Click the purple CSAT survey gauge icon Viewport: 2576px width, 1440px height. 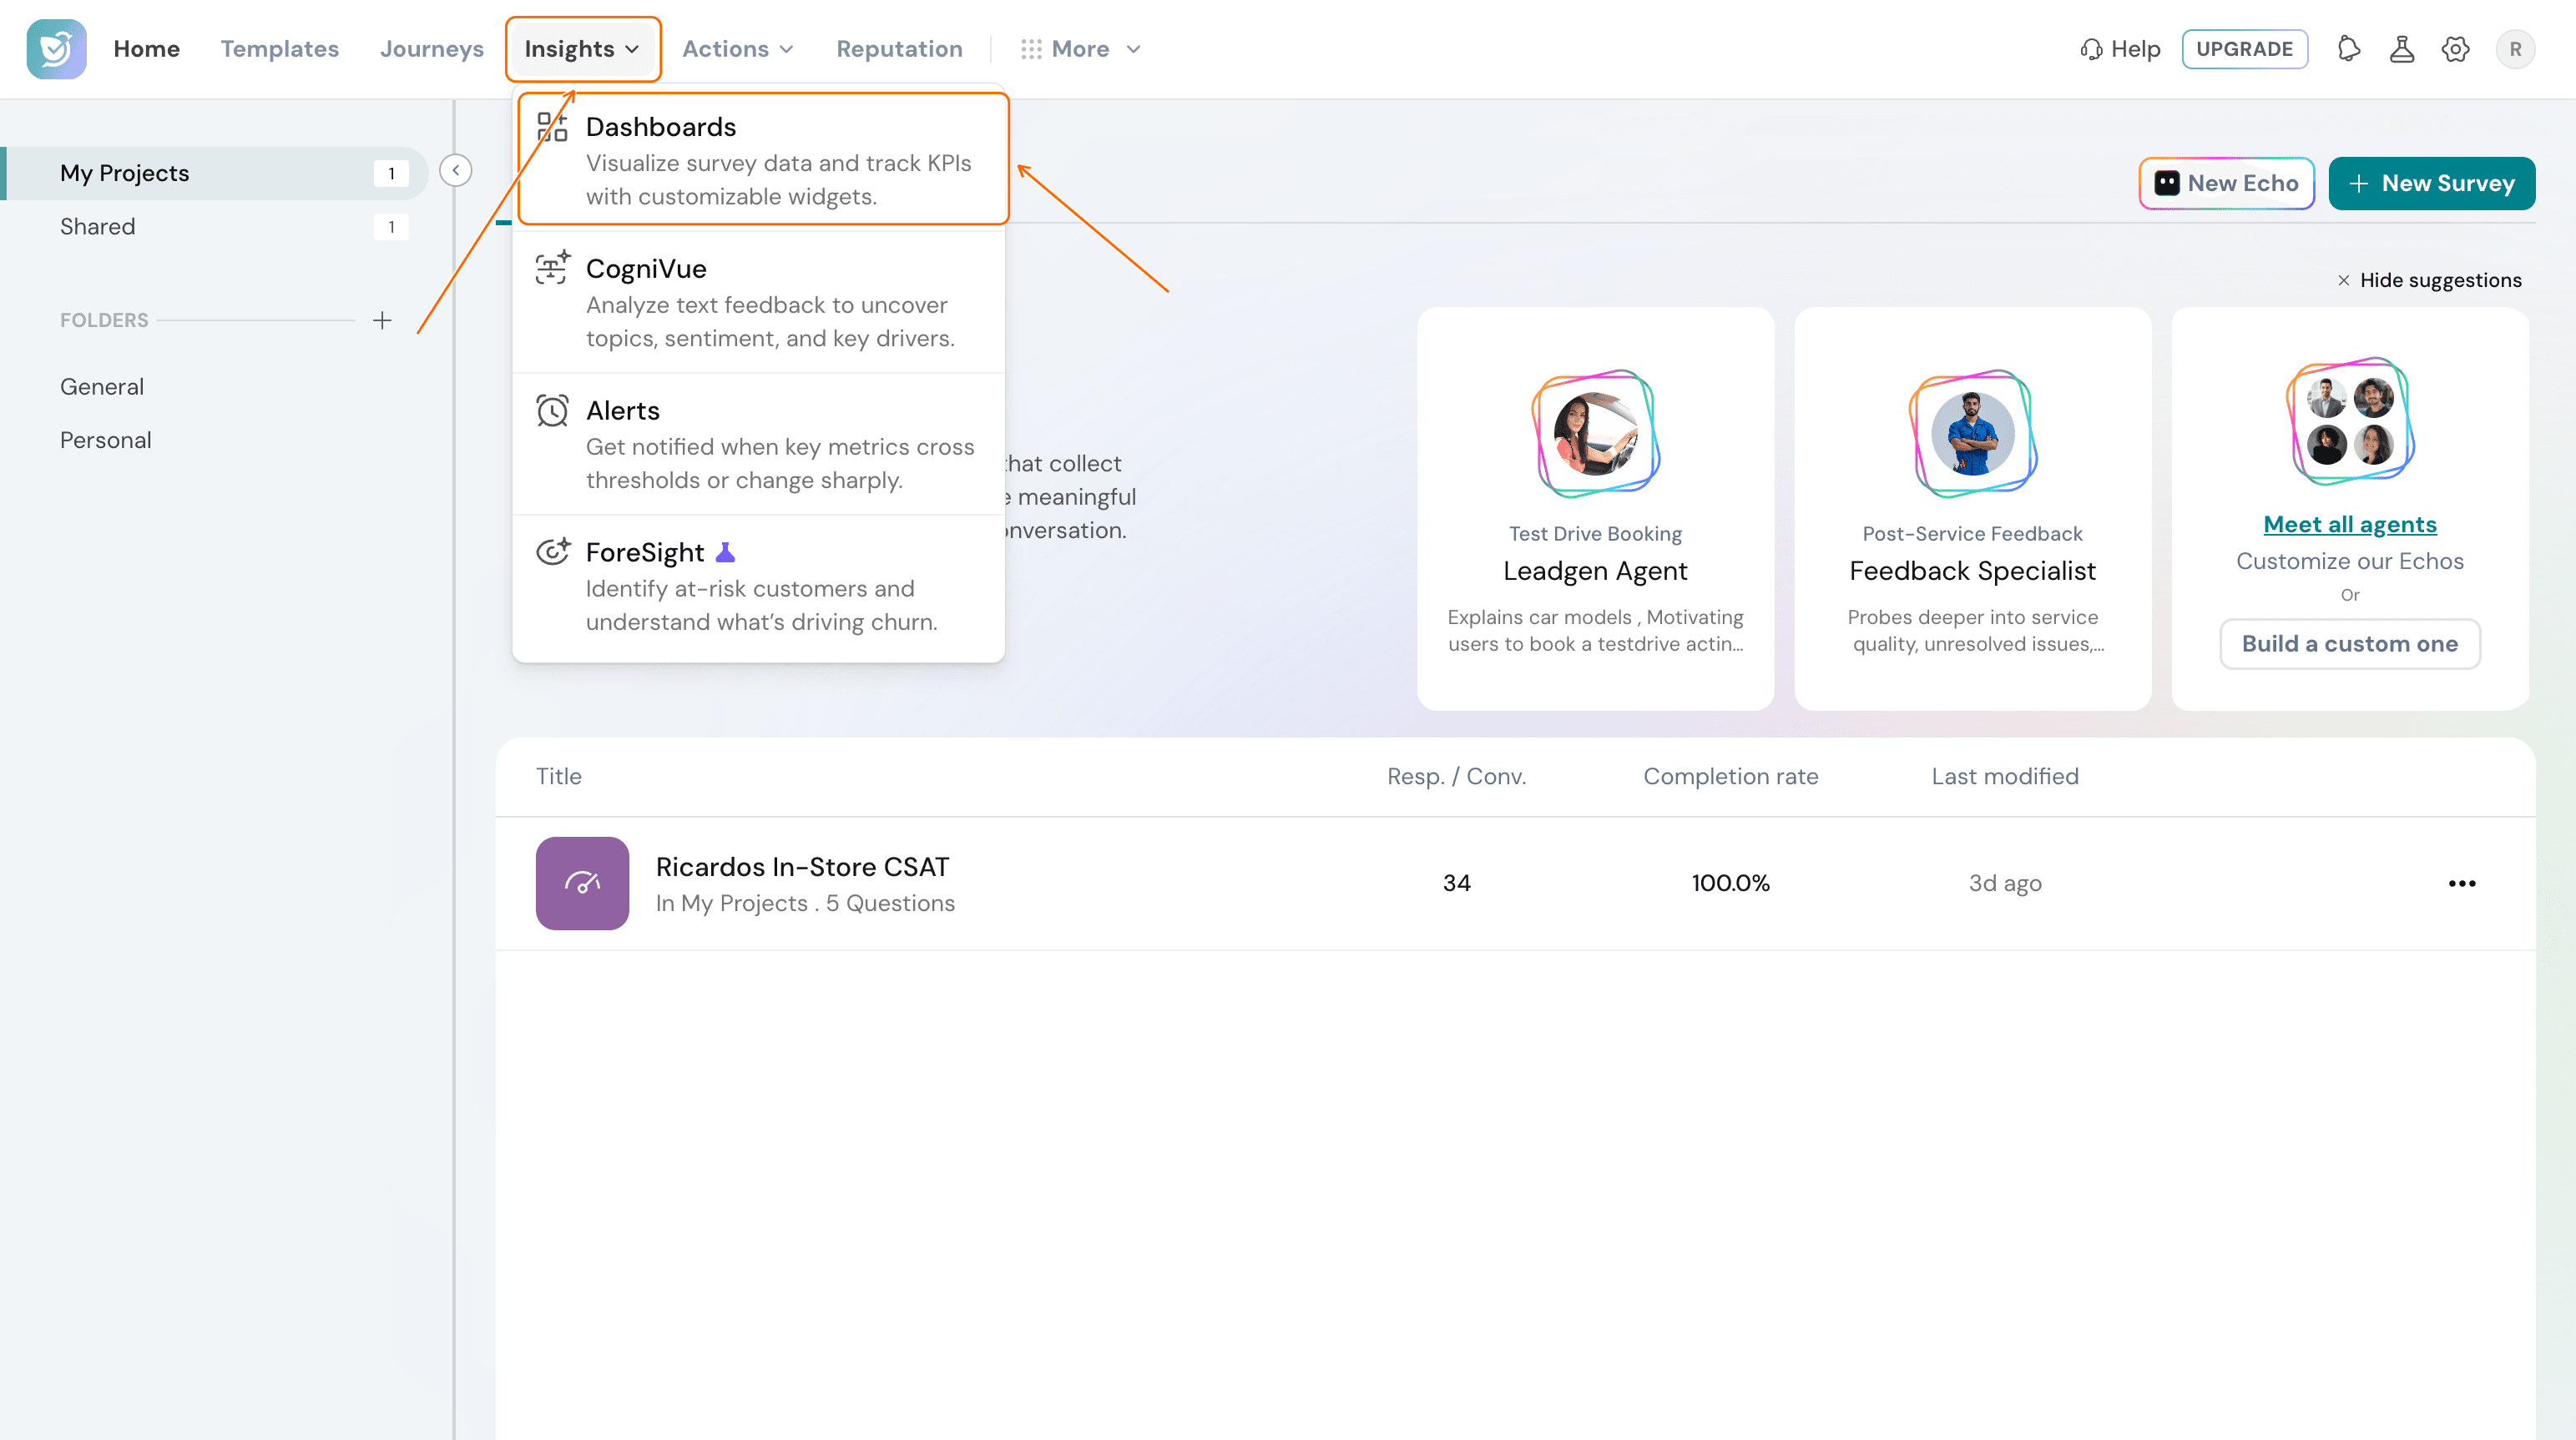coord(582,884)
